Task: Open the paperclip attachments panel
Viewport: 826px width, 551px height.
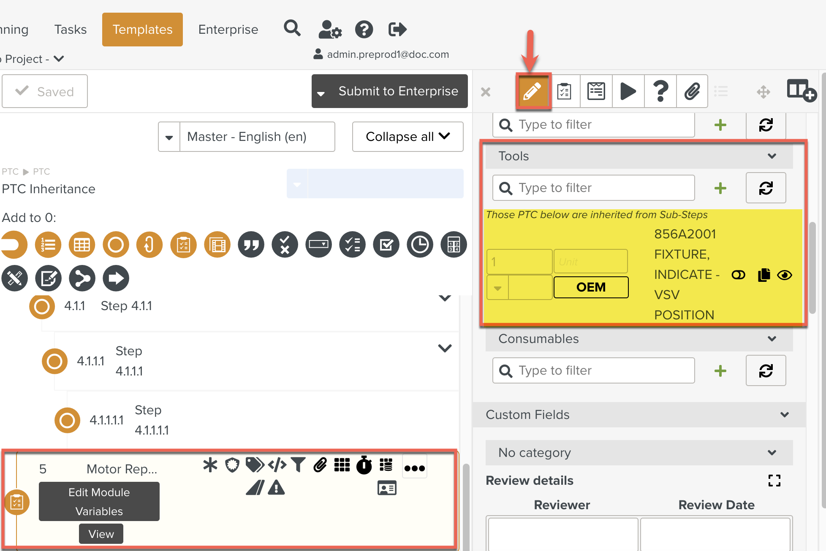Action: pyautogui.click(x=692, y=91)
